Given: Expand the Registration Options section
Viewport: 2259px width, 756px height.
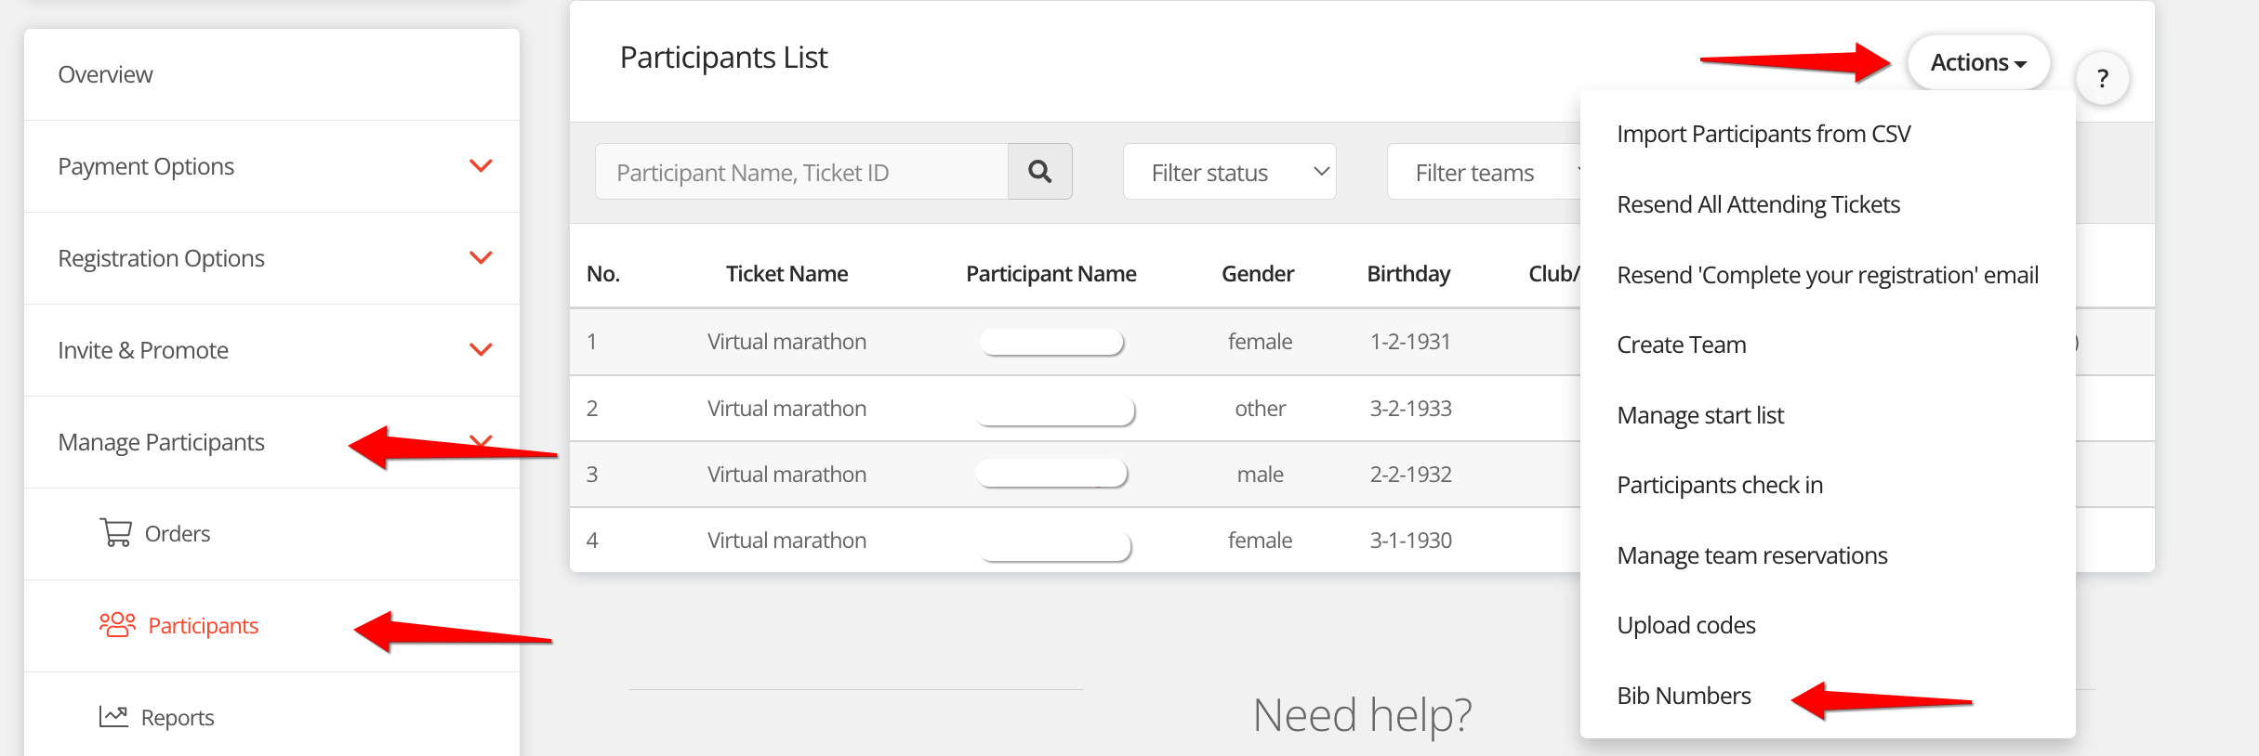Looking at the screenshot, I should [x=480, y=258].
